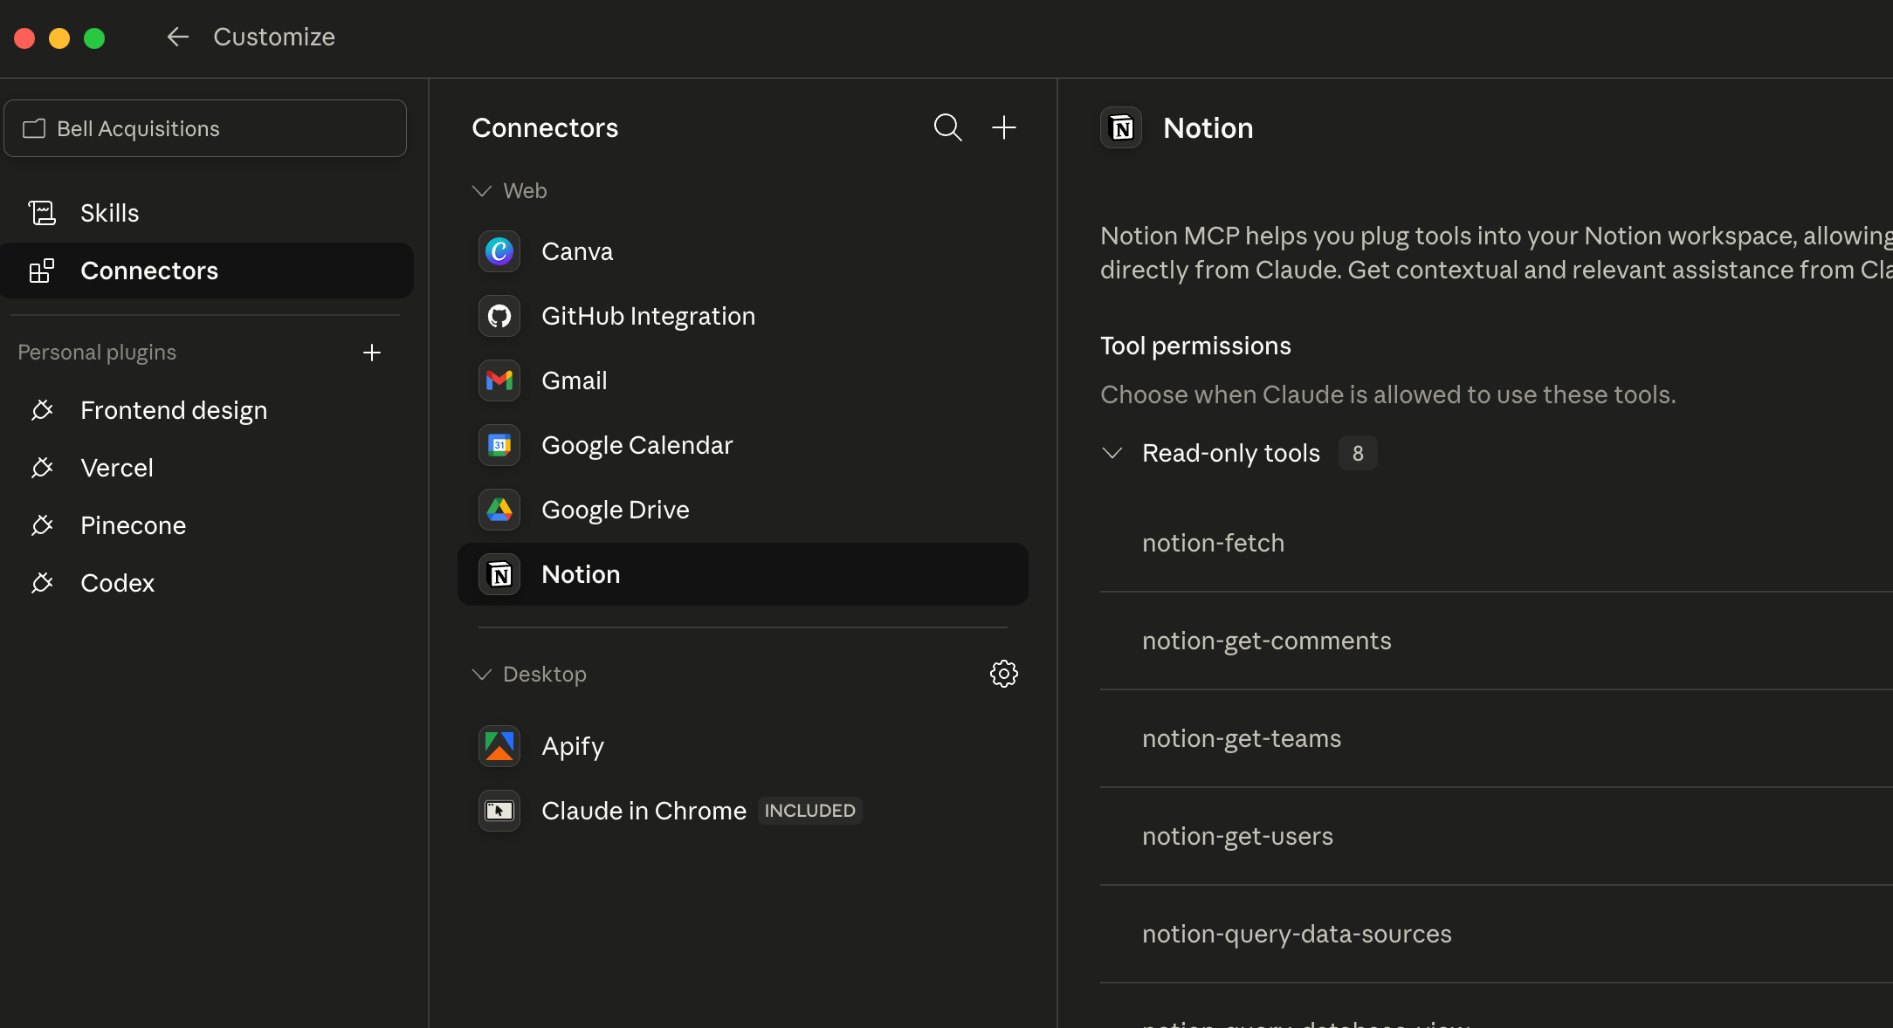Image resolution: width=1893 pixels, height=1028 pixels.
Task: Click the INCLUDED badge
Action: 810,811
